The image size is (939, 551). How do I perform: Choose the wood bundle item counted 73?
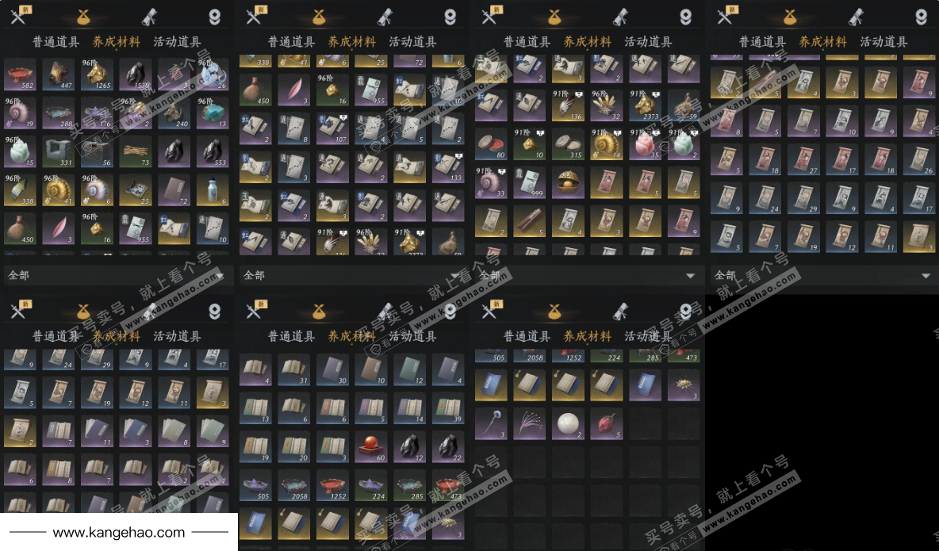[136, 151]
